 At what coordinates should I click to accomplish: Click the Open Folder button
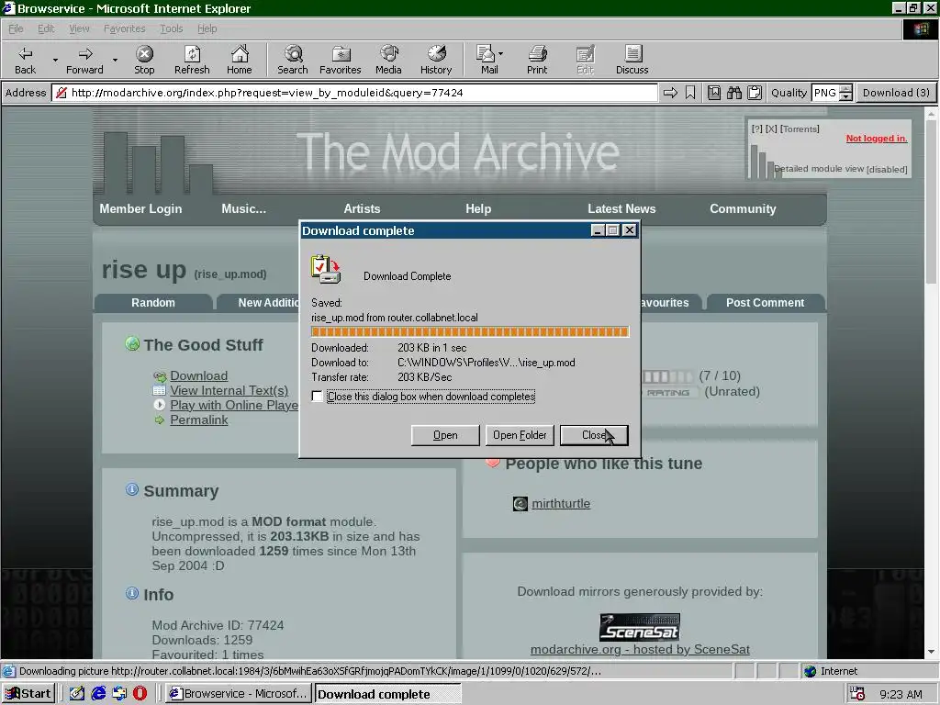point(520,435)
